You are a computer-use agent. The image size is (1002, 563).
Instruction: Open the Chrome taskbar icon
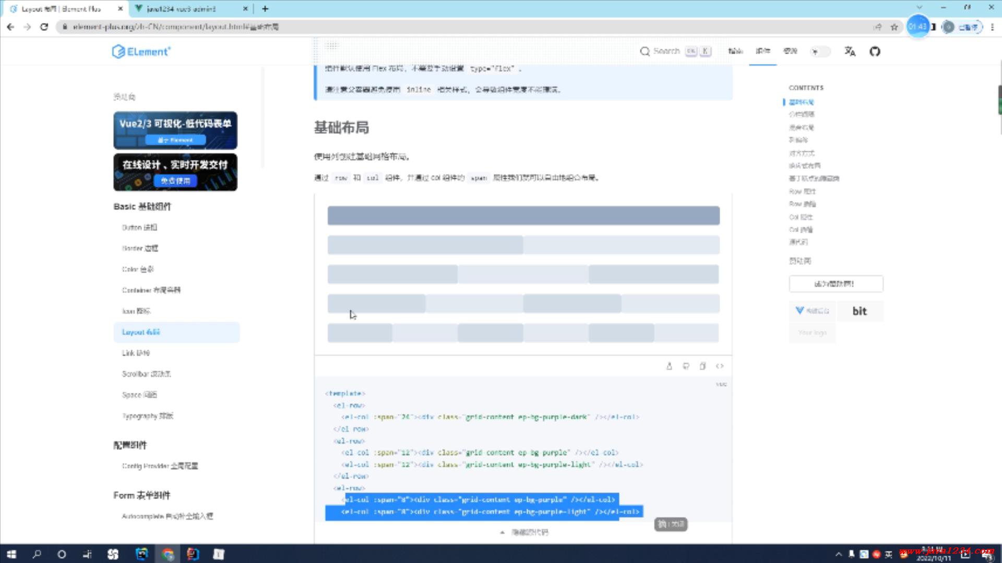(x=168, y=554)
